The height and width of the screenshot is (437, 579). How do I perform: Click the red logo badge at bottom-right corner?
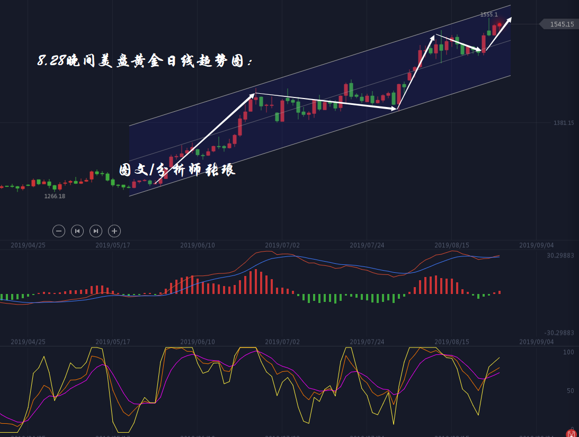571,433
